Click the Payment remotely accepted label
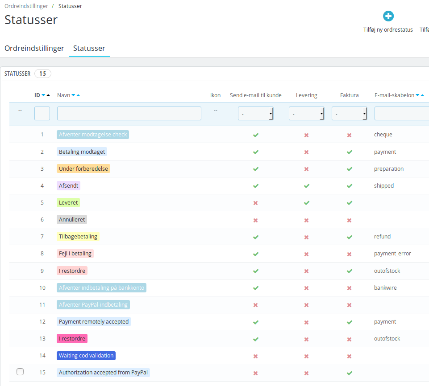 (x=94, y=321)
